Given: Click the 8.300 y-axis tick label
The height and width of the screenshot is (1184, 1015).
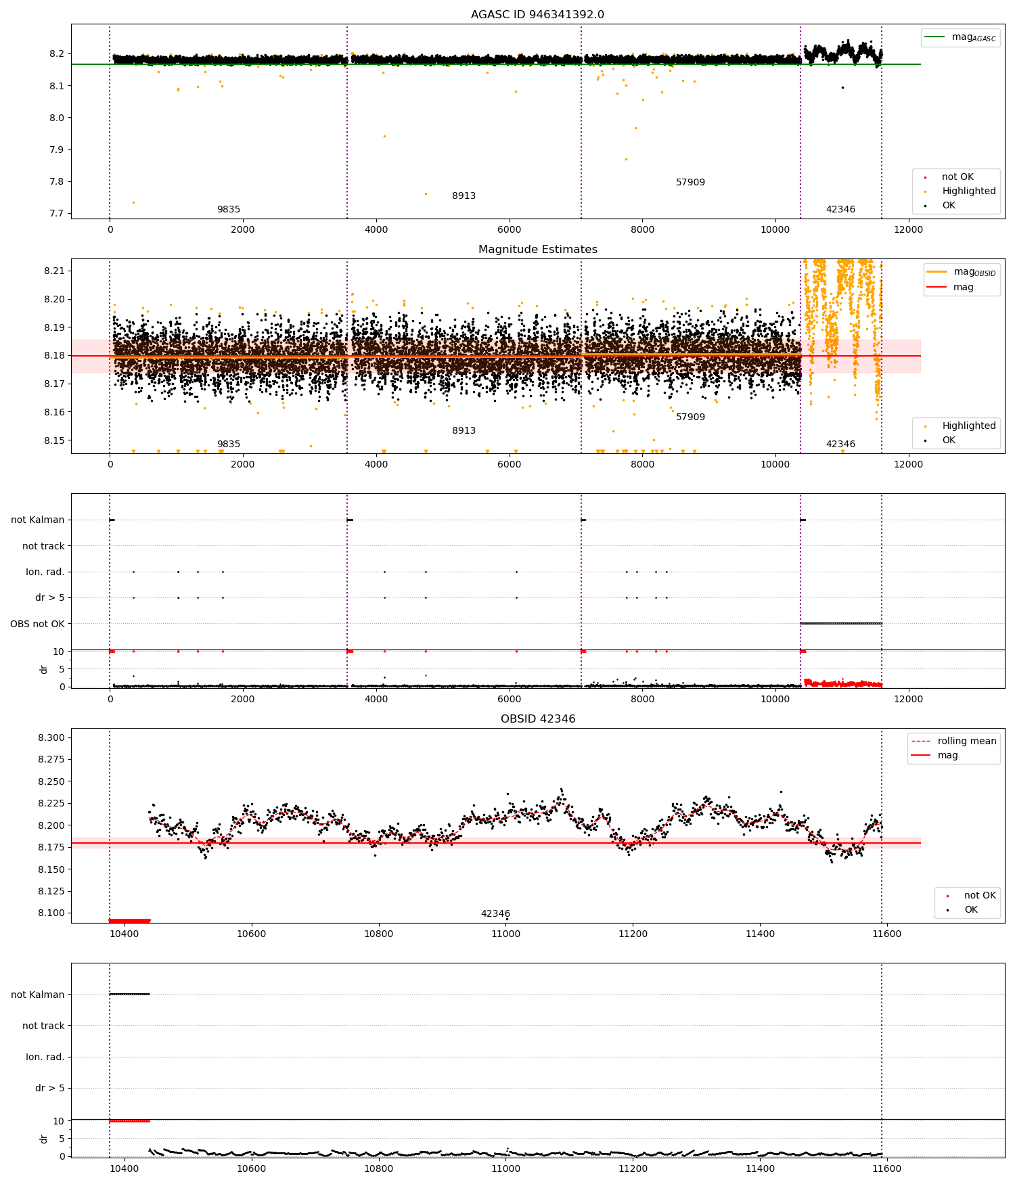Looking at the screenshot, I should click(x=51, y=737).
